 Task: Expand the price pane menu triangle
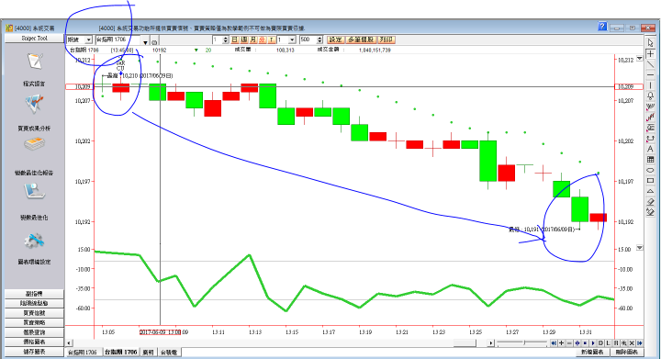point(640,59)
